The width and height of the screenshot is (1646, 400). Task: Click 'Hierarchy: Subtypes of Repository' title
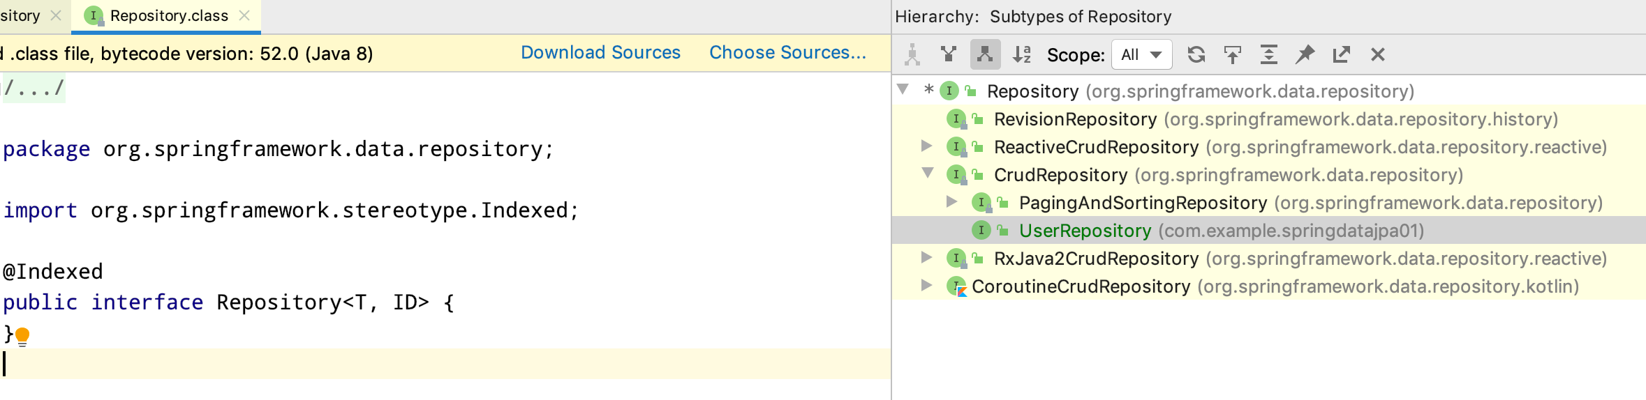(x=1033, y=17)
